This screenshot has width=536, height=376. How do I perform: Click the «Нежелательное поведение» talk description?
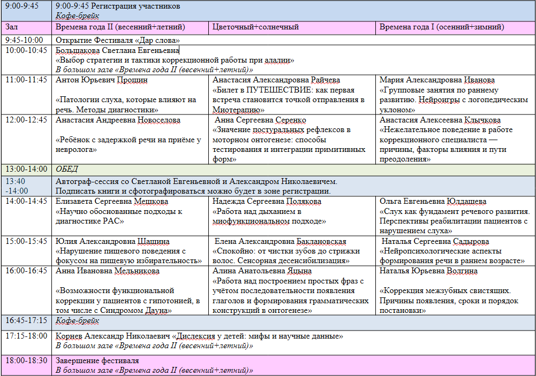pos(446,144)
